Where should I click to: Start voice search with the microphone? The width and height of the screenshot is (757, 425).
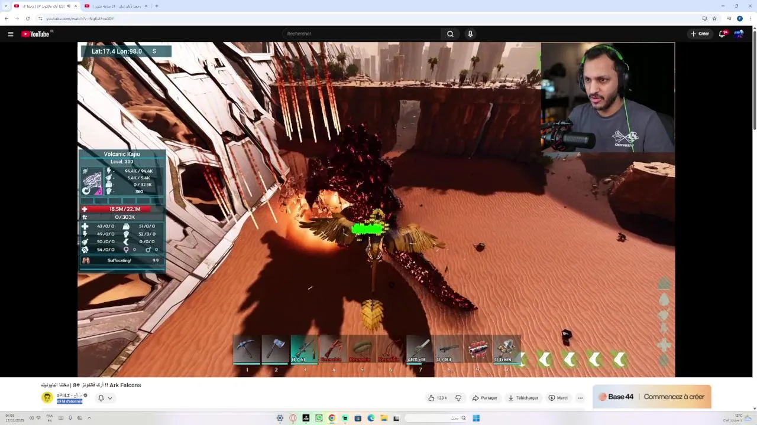pos(470,34)
